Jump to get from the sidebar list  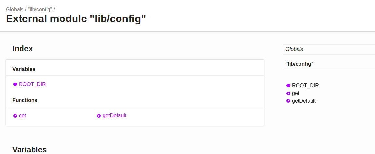click(x=296, y=93)
